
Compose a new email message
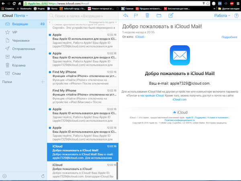[x=171, y=16]
